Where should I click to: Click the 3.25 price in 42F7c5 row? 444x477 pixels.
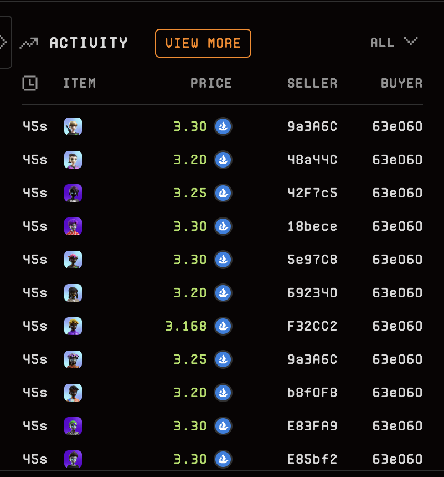190,193
